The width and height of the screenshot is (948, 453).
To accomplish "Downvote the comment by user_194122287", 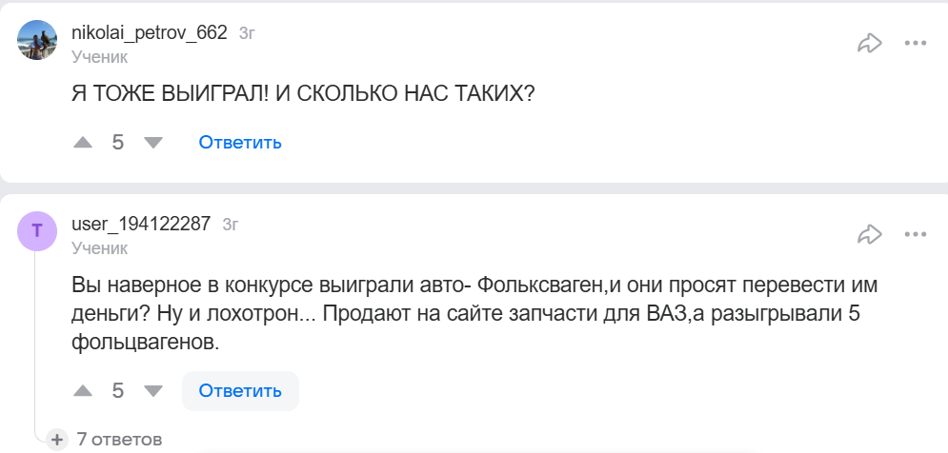I will [x=152, y=391].
